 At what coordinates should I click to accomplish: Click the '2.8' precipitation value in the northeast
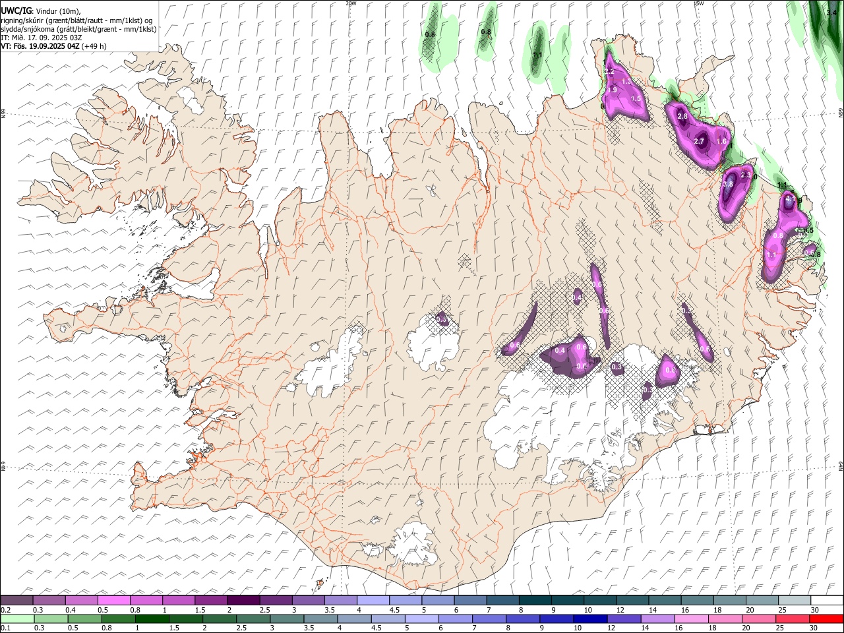click(x=682, y=117)
